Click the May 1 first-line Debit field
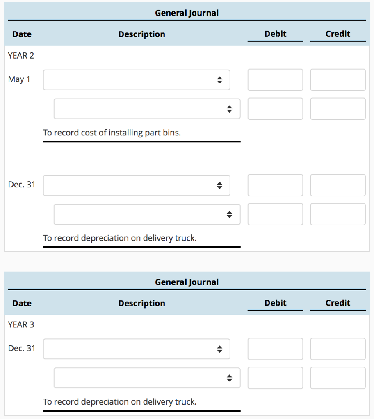 pyautogui.click(x=275, y=80)
